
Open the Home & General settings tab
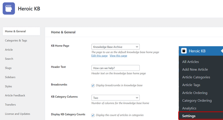pos(21,31)
